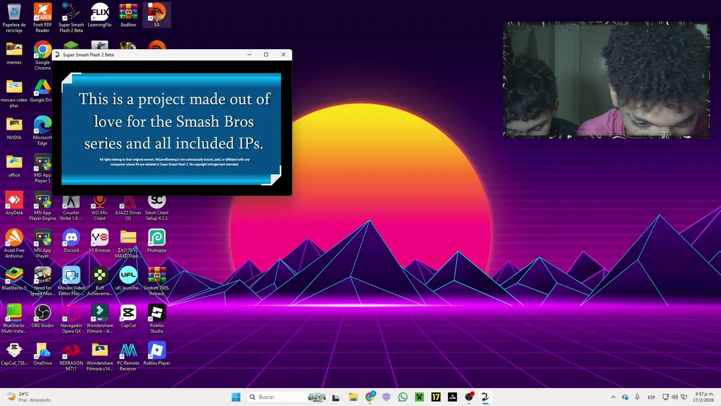The width and height of the screenshot is (721, 406).
Task: Select Super Smash Flash 2 taskbar button
Action: (485, 397)
